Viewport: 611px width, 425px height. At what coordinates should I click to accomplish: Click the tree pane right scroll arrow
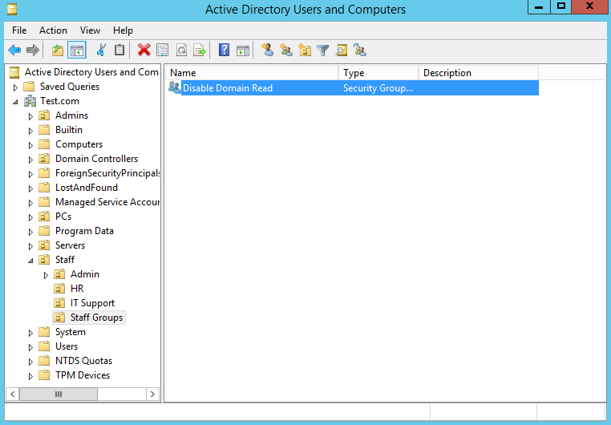tap(152, 395)
